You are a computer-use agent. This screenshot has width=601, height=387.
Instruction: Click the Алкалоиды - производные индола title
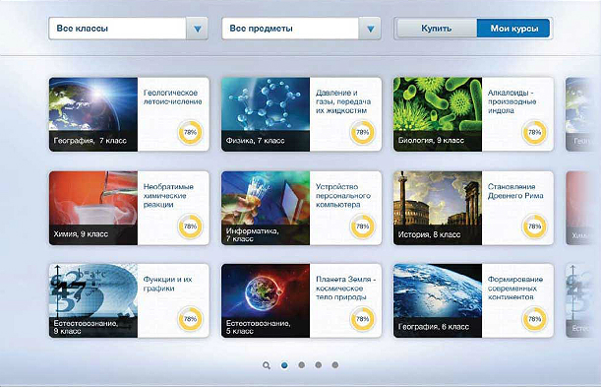tap(511, 101)
